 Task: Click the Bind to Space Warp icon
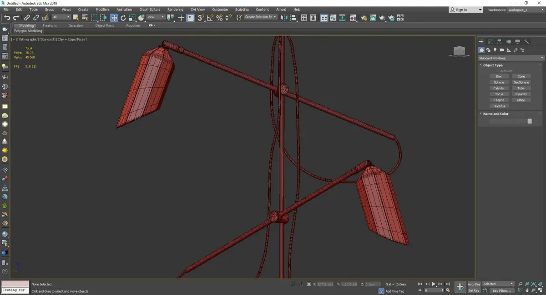tap(45, 18)
